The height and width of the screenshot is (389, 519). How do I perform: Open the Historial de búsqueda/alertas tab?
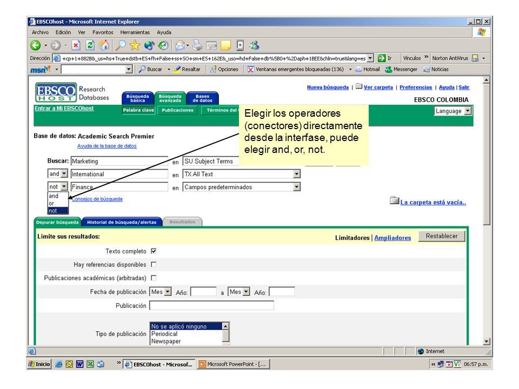tap(122, 222)
